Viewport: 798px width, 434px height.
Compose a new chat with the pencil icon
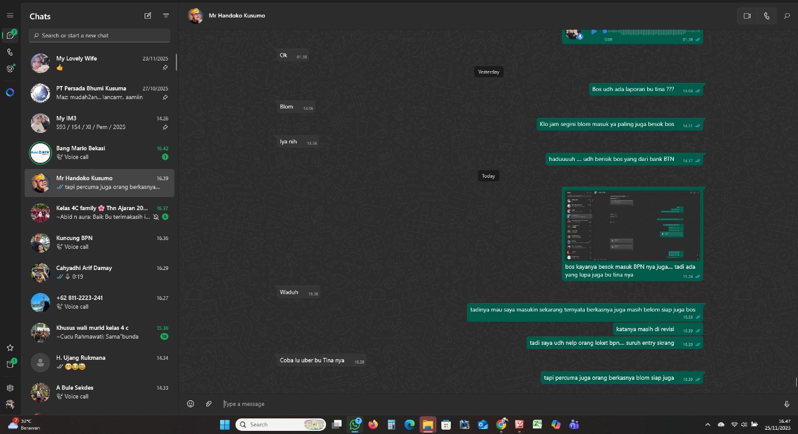pos(148,16)
